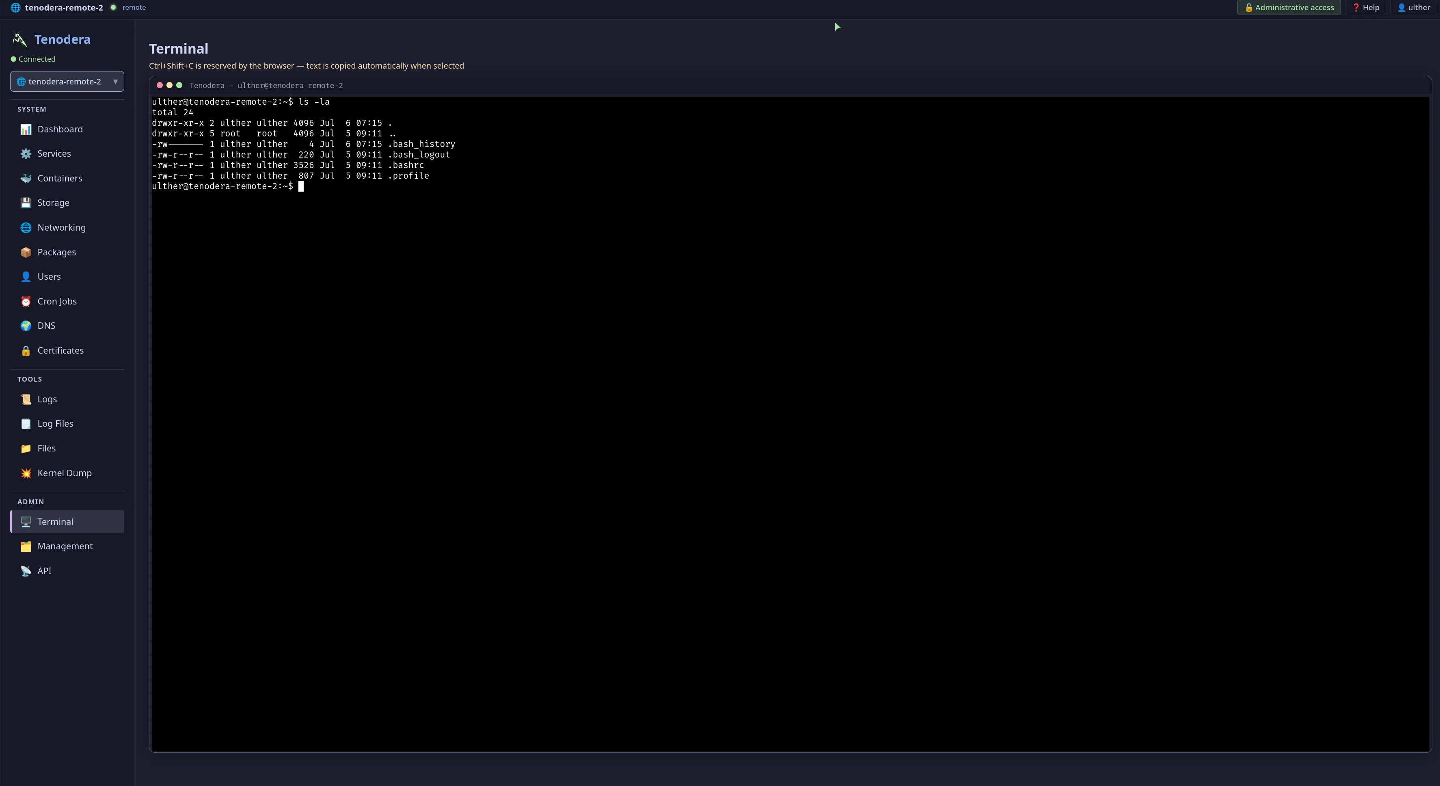
Task: Click the Administrative access button
Action: pyautogui.click(x=1289, y=7)
